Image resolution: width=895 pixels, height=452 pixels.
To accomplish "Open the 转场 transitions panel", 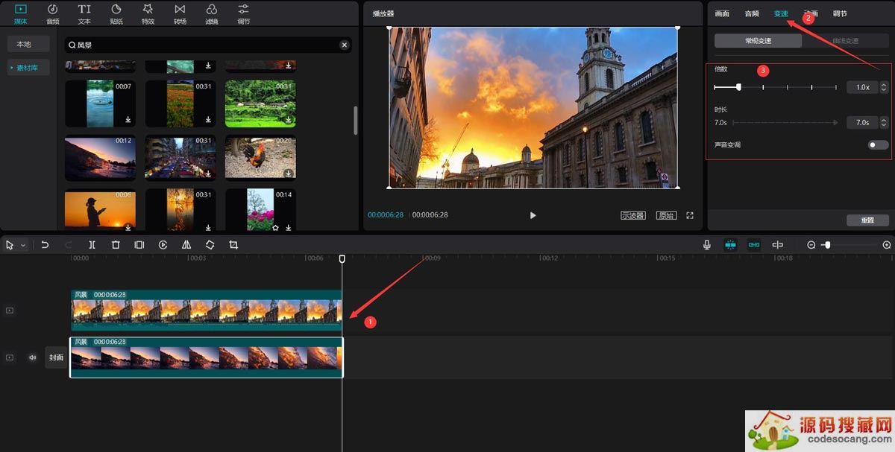I will (180, 13).
